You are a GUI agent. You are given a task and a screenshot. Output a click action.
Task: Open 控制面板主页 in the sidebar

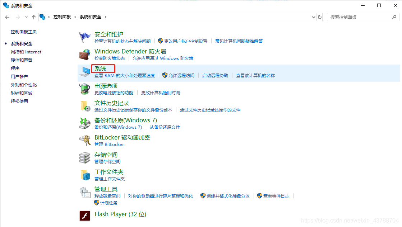(x=24, y=32)
